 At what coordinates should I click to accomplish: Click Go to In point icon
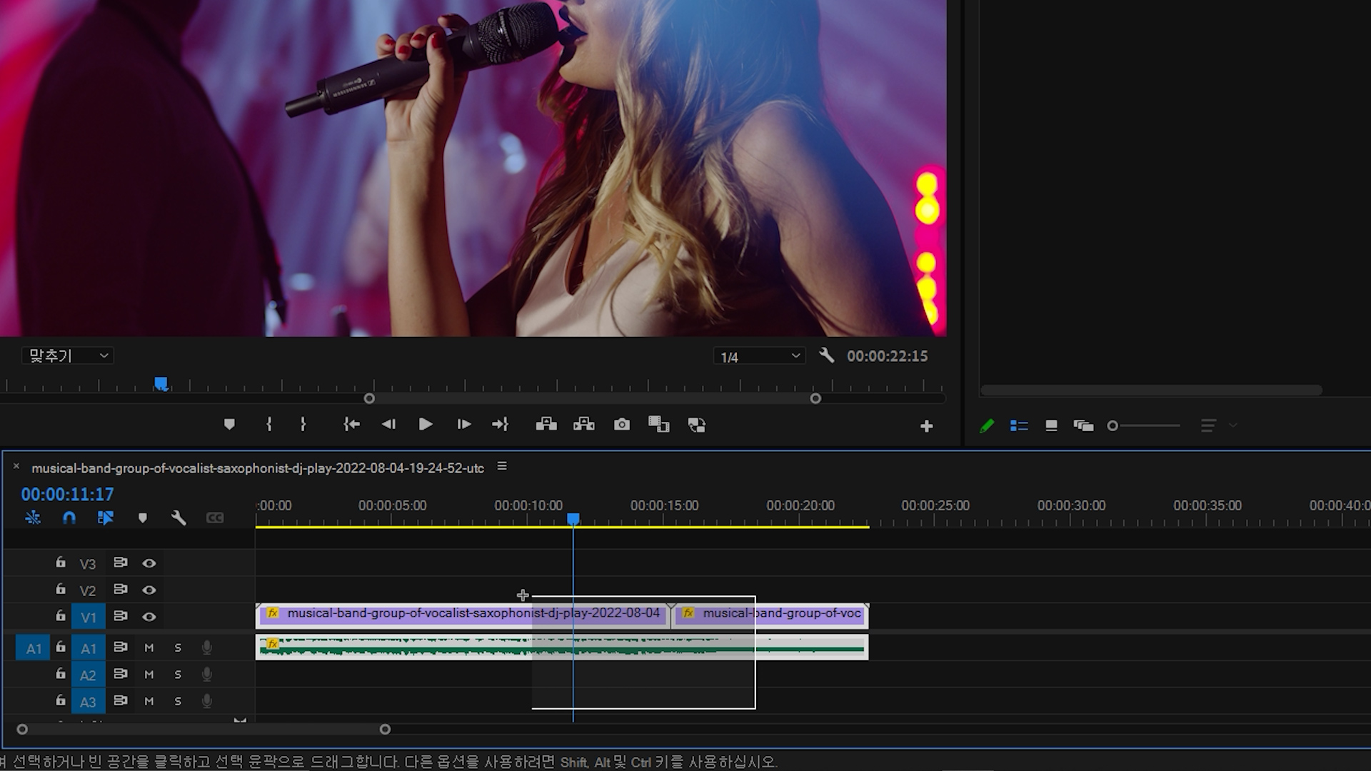[x=351, y=425]
